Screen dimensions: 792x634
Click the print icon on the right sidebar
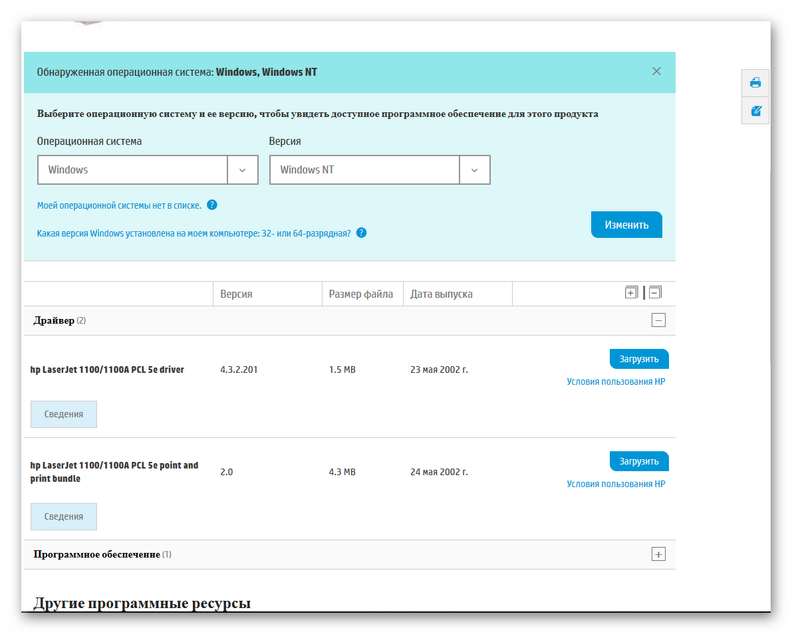point(755,83)
